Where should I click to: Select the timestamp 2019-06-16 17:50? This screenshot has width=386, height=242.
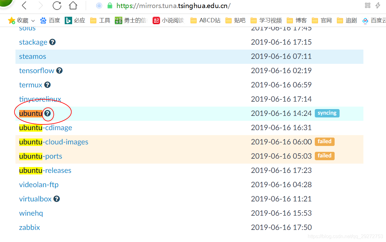point(281,227)
